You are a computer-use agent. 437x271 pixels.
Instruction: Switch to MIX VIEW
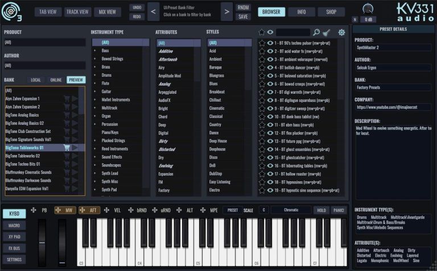[107, 12]
